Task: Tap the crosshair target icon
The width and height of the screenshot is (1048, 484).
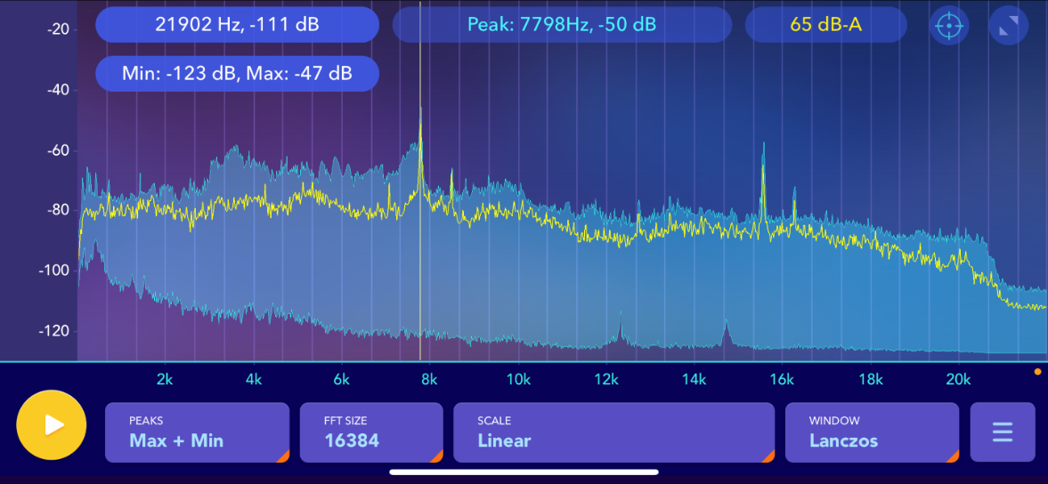Action: click(x=948, y=26)
